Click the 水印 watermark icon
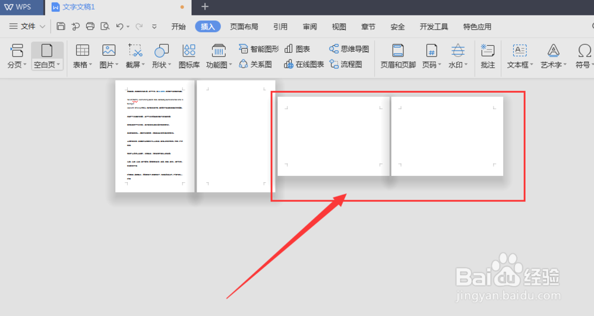This screenshot has height=316, width=594. coord(458,50)
